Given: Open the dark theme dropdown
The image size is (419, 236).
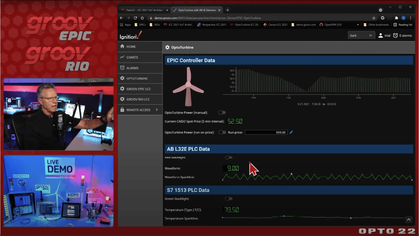Looking at the screenshot, I should (360, 36).
